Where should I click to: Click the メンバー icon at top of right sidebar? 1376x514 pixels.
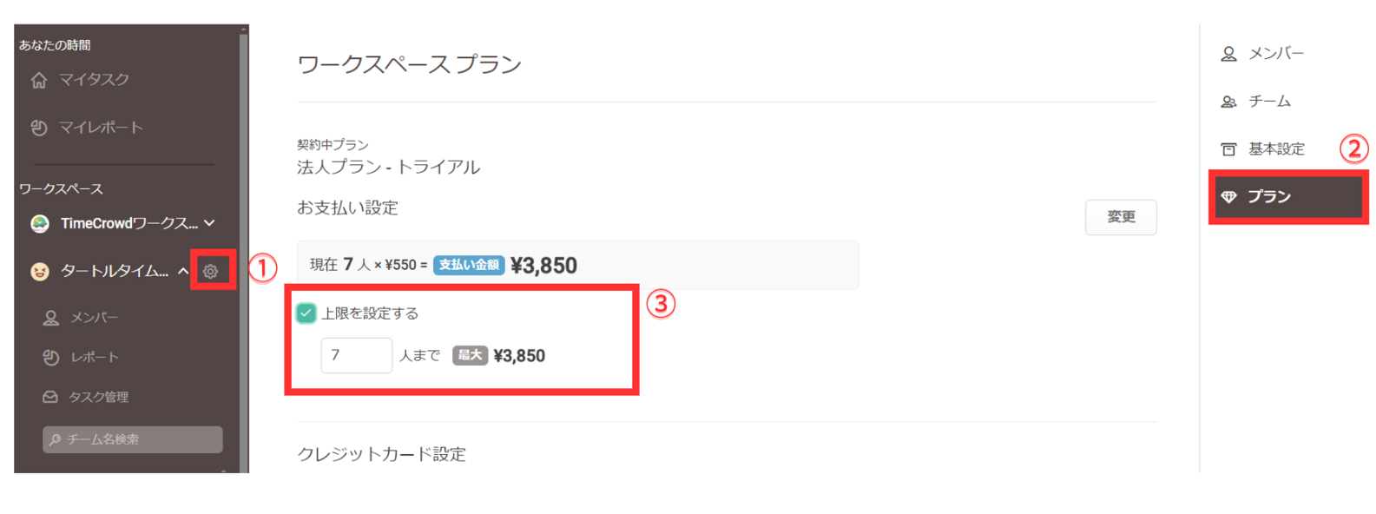tap(1228, 53)
